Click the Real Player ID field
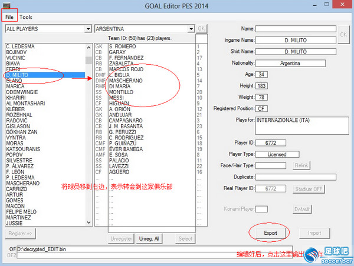 point(270,189)
